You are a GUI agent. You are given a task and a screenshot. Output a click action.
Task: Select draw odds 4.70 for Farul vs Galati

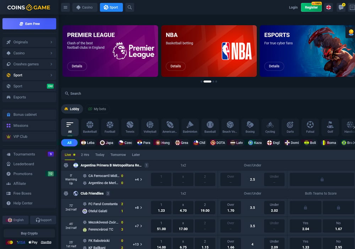183,208
